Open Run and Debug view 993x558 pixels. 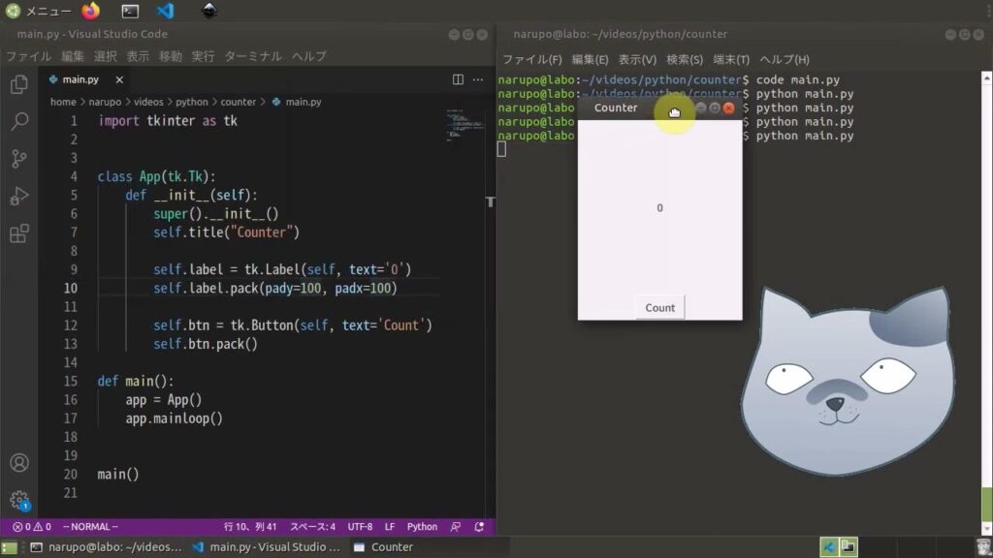coord(19,196)
